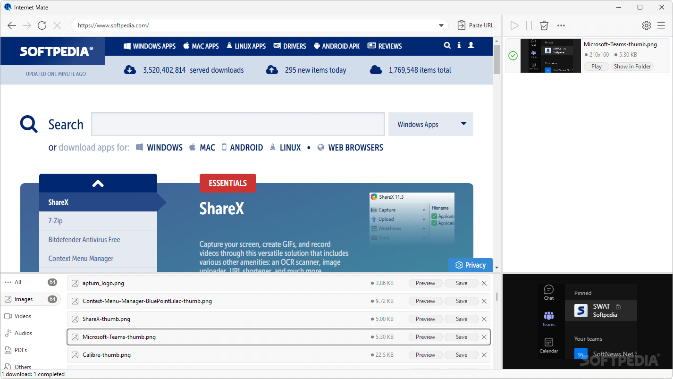Open the hamburger main menu
This screenshot has height=379, width=673.
point(661,25)
